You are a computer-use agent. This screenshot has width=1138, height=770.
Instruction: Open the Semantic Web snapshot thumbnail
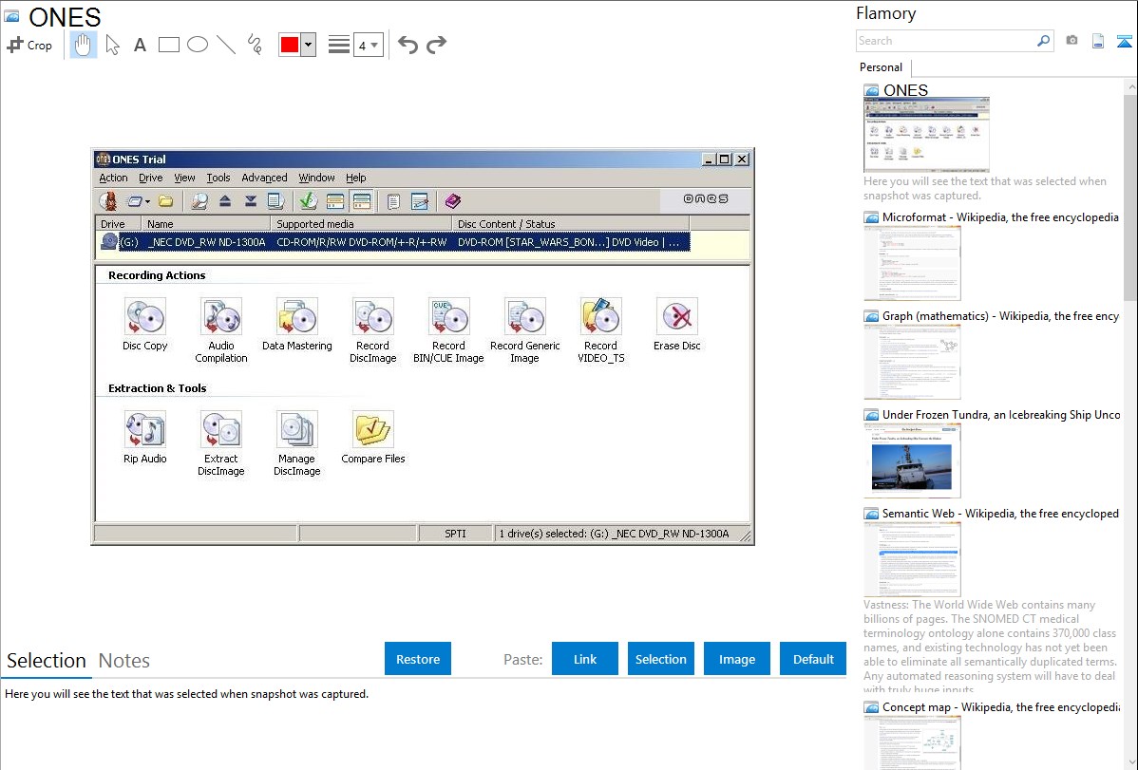pyautogui.click(x=912, y=559)
